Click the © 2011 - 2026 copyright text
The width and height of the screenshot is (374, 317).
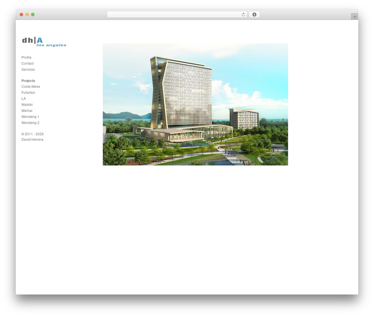(x=32, y=134)
